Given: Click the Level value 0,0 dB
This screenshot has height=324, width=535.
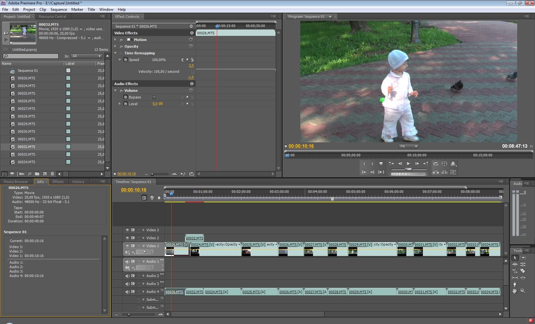Looking at the screenshot, I should (157, 104).
